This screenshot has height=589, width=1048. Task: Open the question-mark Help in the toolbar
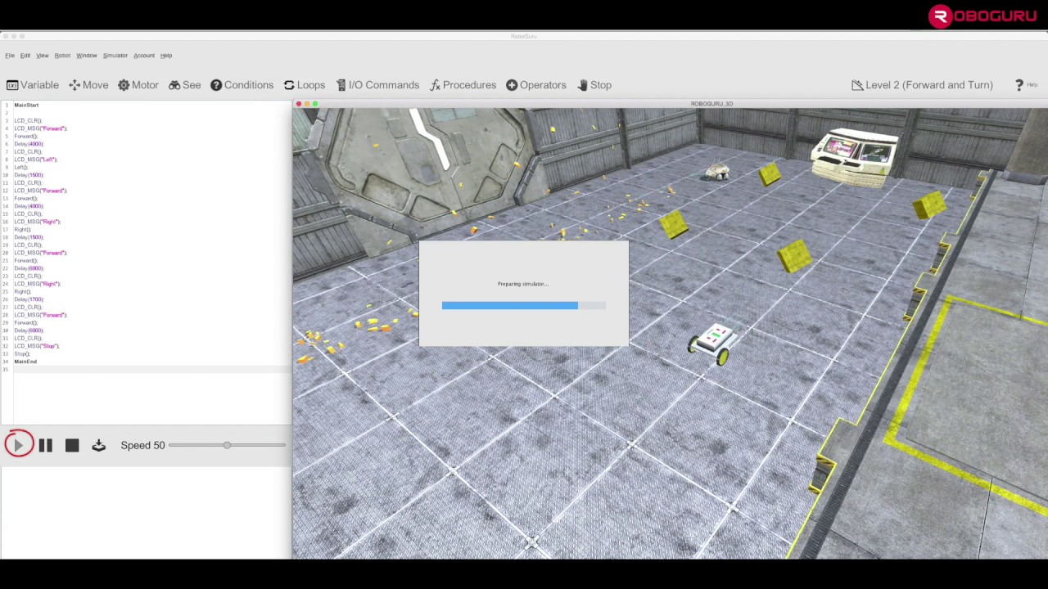click(1026, 85)
